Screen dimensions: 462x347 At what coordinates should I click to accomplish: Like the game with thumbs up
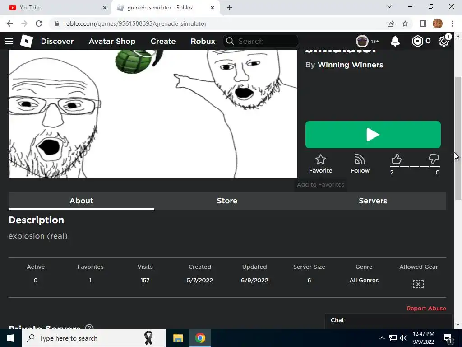(396, 159)
